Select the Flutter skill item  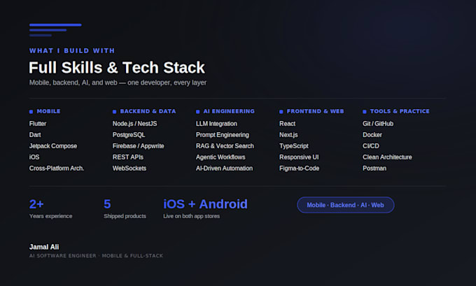click(38, 124)
